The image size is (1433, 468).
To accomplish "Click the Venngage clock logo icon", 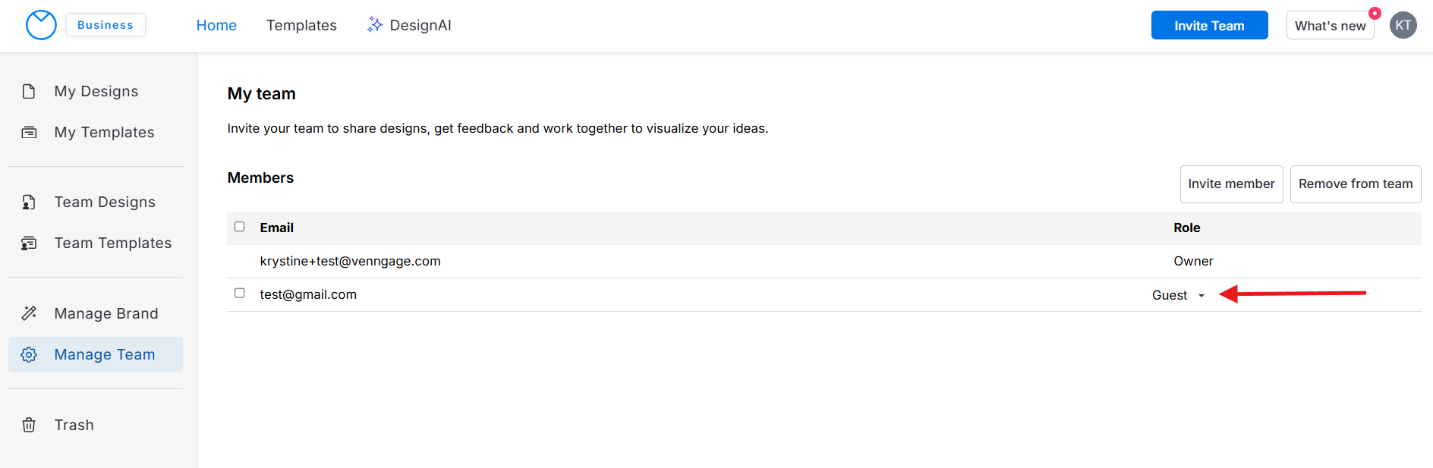I will [x=41, y=25].
